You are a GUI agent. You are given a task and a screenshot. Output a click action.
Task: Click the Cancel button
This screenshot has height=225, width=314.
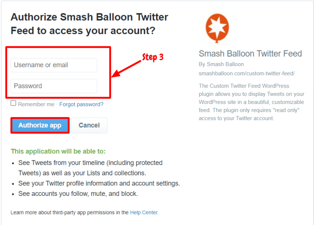tap(89, 125)
